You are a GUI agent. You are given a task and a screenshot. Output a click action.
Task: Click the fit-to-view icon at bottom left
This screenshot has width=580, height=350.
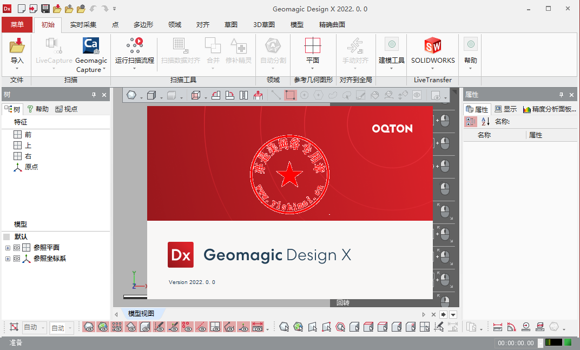[x=14, y=327]
